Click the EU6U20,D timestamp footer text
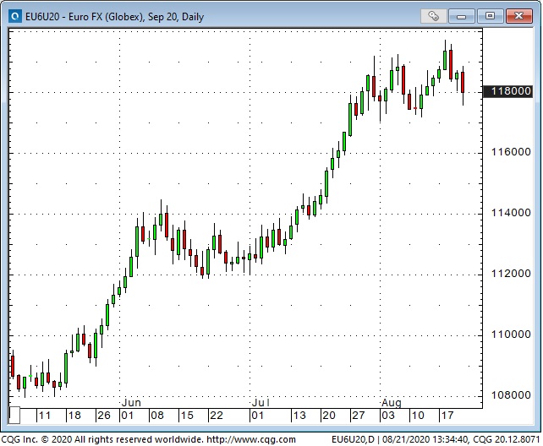This screenshot has width=543, height=446. tap(436, 440)
